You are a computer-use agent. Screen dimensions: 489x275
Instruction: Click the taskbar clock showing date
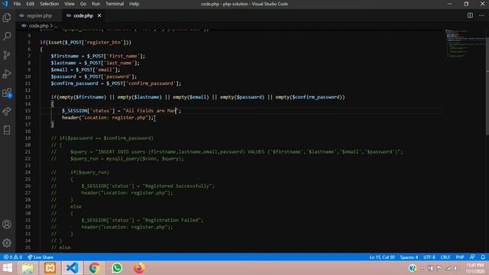pos(475,268)
